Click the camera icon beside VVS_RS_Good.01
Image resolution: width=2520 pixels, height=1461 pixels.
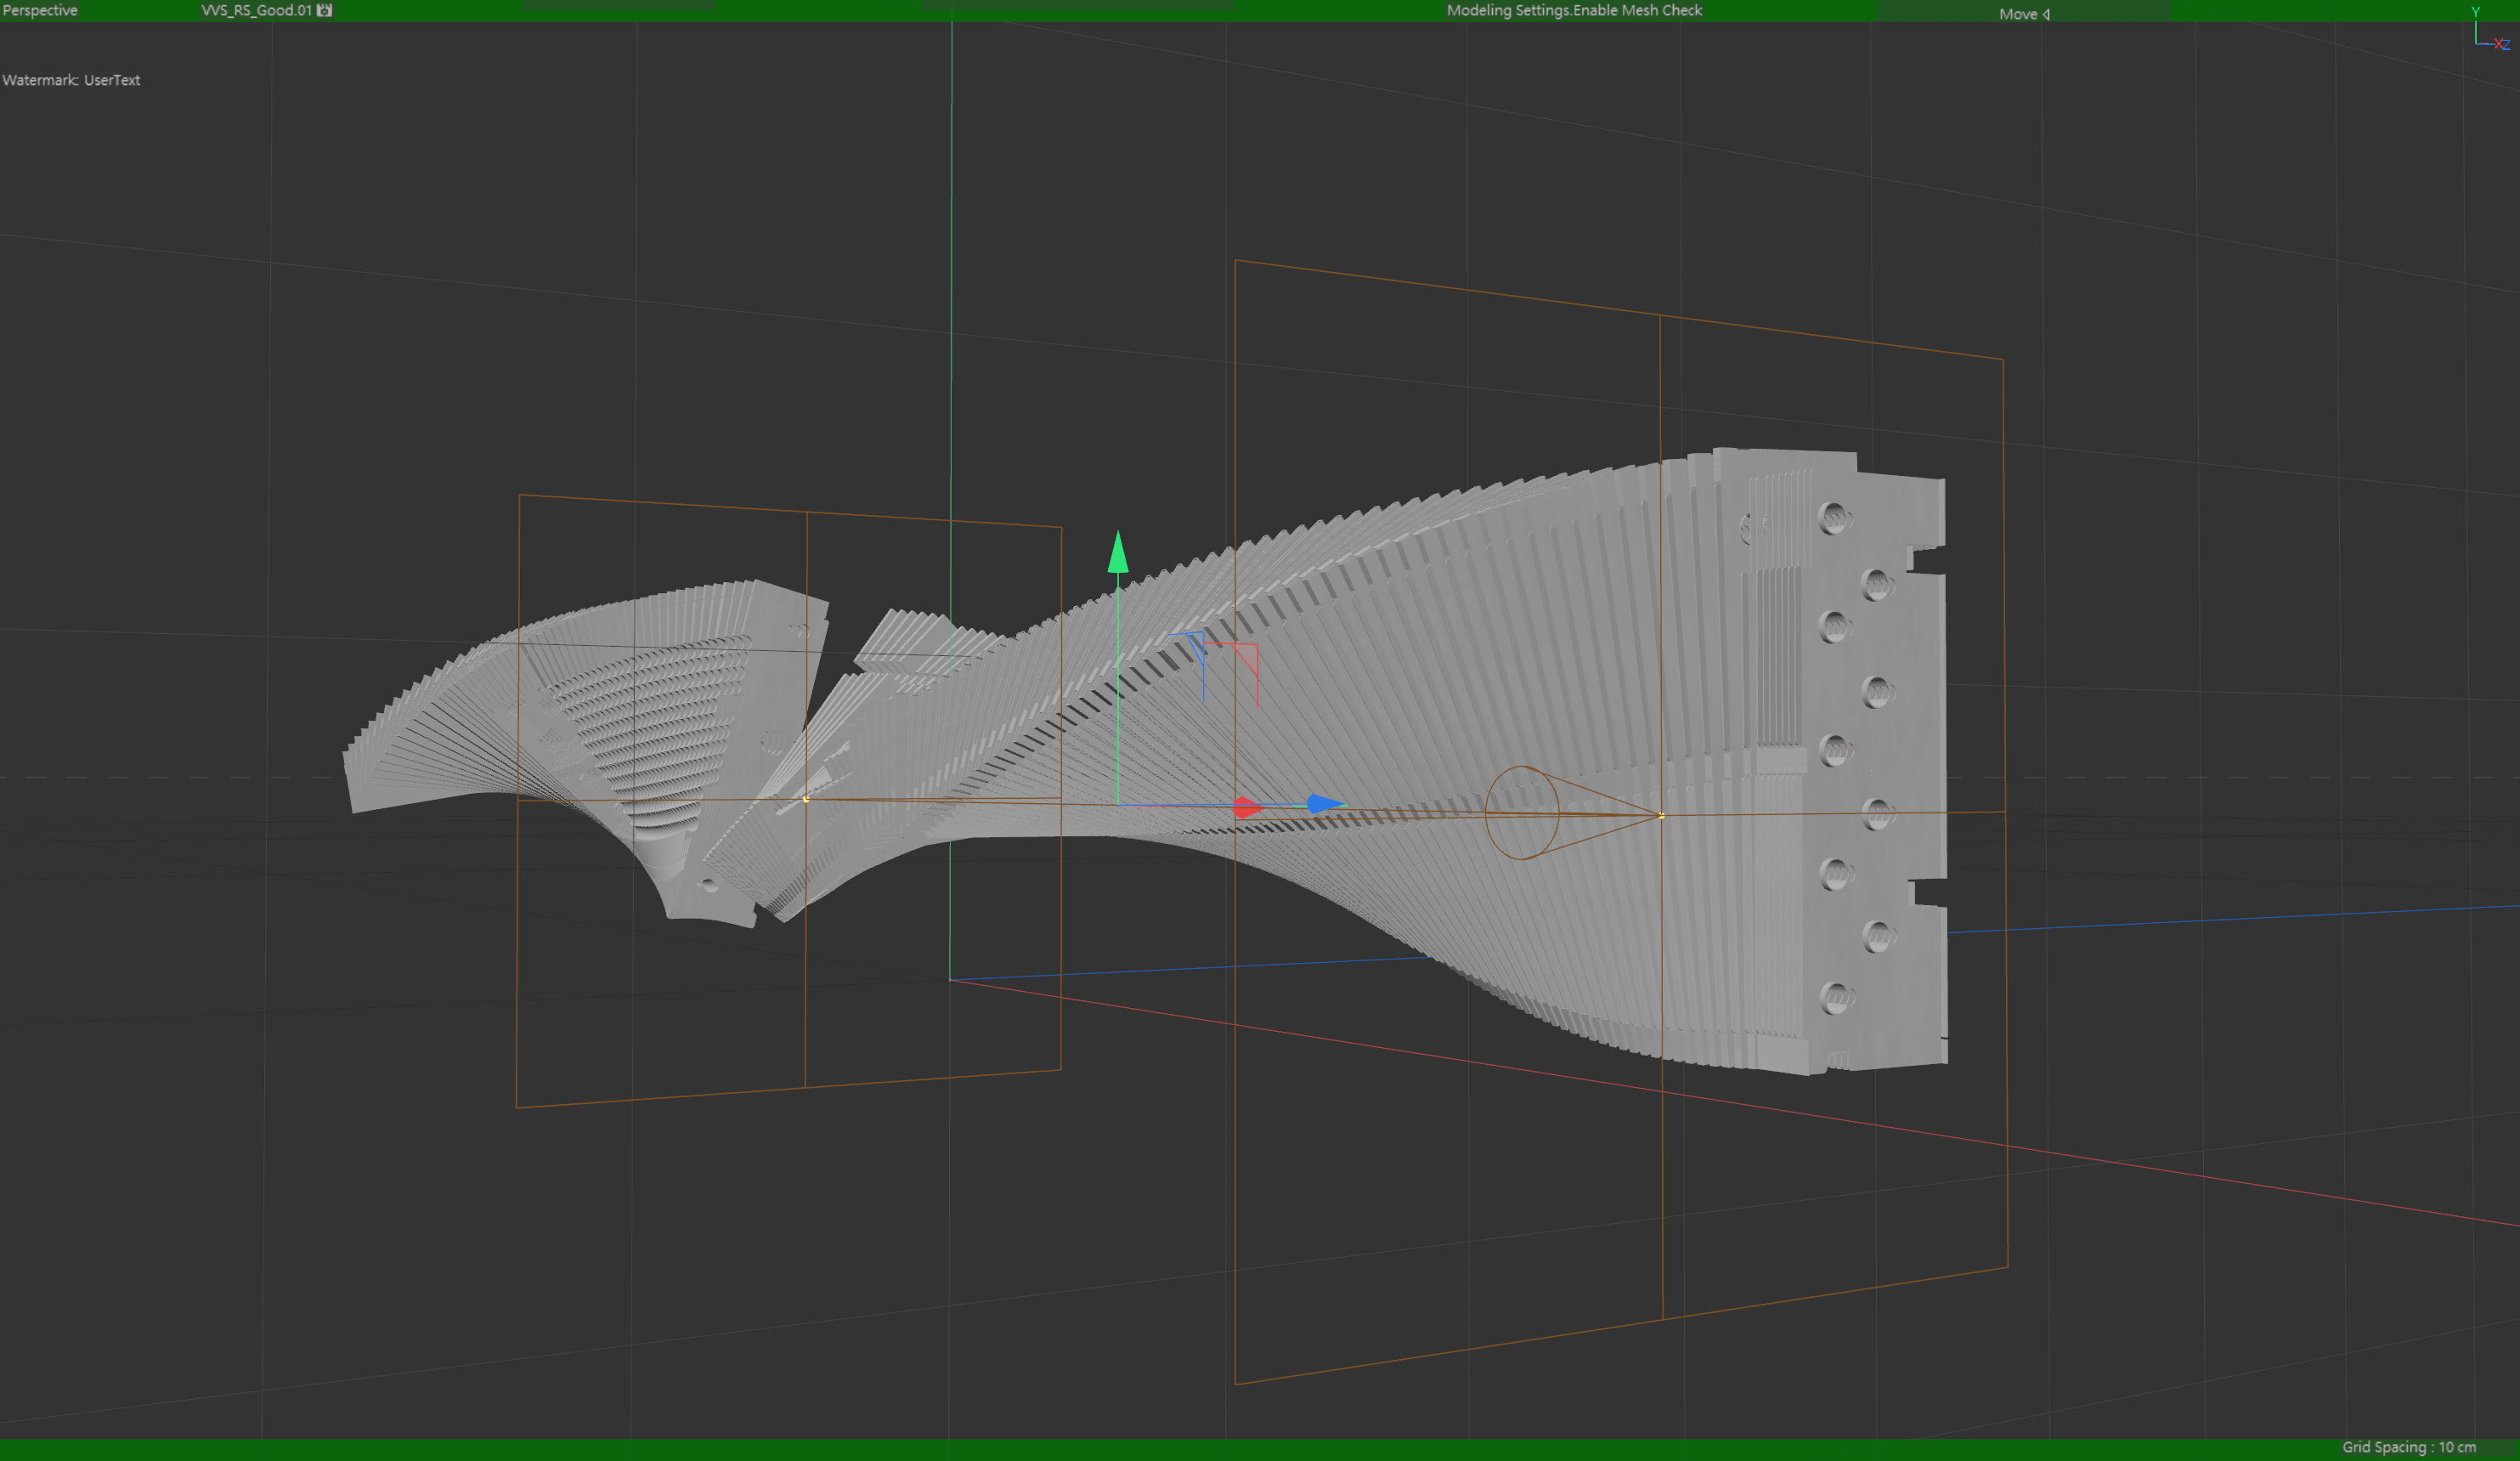[324, 10]
